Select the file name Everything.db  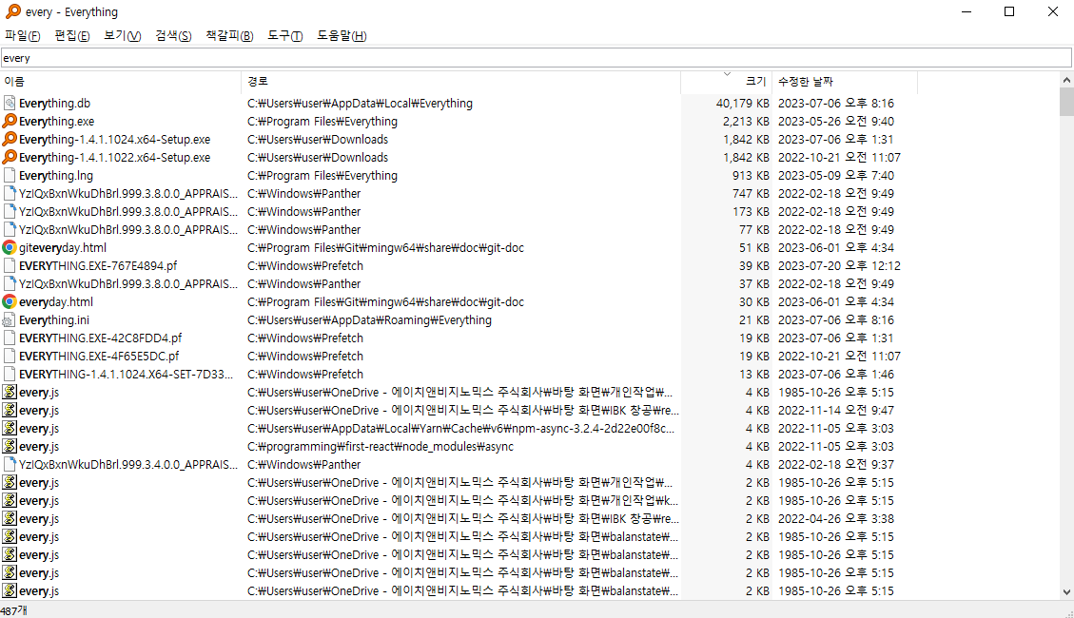(x=55, y=104)
